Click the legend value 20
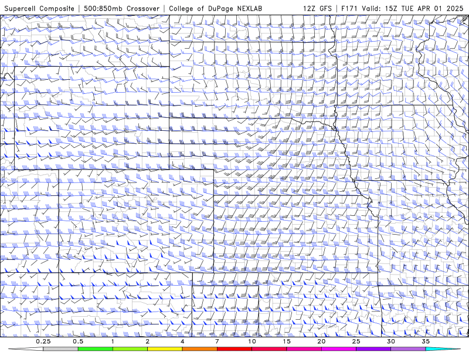Screen dimensions: 469x352 (321, 341)
